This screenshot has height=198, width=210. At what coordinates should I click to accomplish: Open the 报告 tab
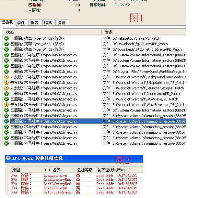pyautogui.click(x=35, y=22)
